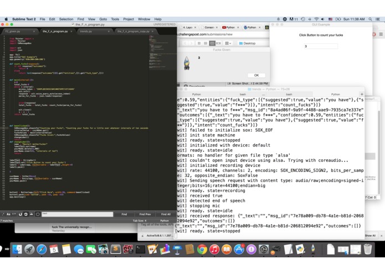The image size is (385, 274).
Task: Click the volume menu bar icon
Action: pyautogui.click(x=323, y=19)
